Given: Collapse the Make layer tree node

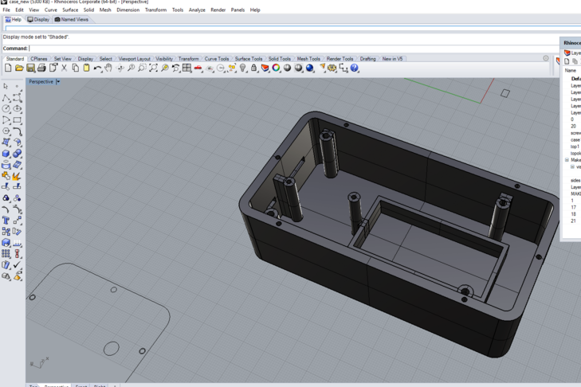Looking at the screenshot, I should pos(567,160).
